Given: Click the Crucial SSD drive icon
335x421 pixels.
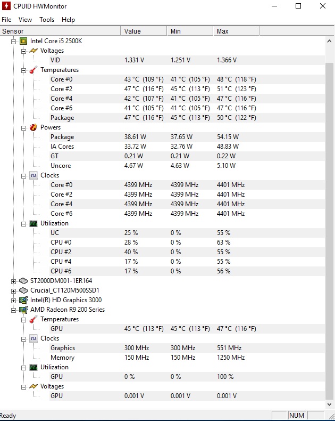Looking at the screenshot, I should point(23,290).
